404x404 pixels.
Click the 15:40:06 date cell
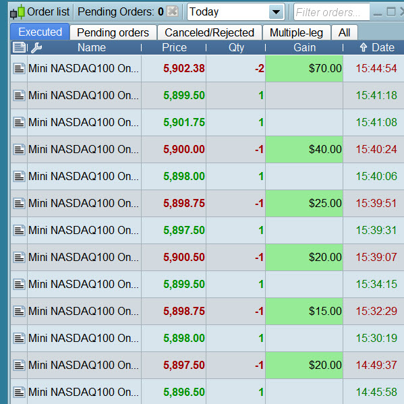point(374,176)
